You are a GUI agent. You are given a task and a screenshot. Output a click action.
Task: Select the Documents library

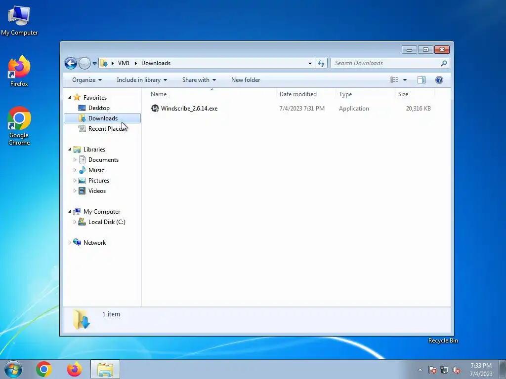point(103,159)
